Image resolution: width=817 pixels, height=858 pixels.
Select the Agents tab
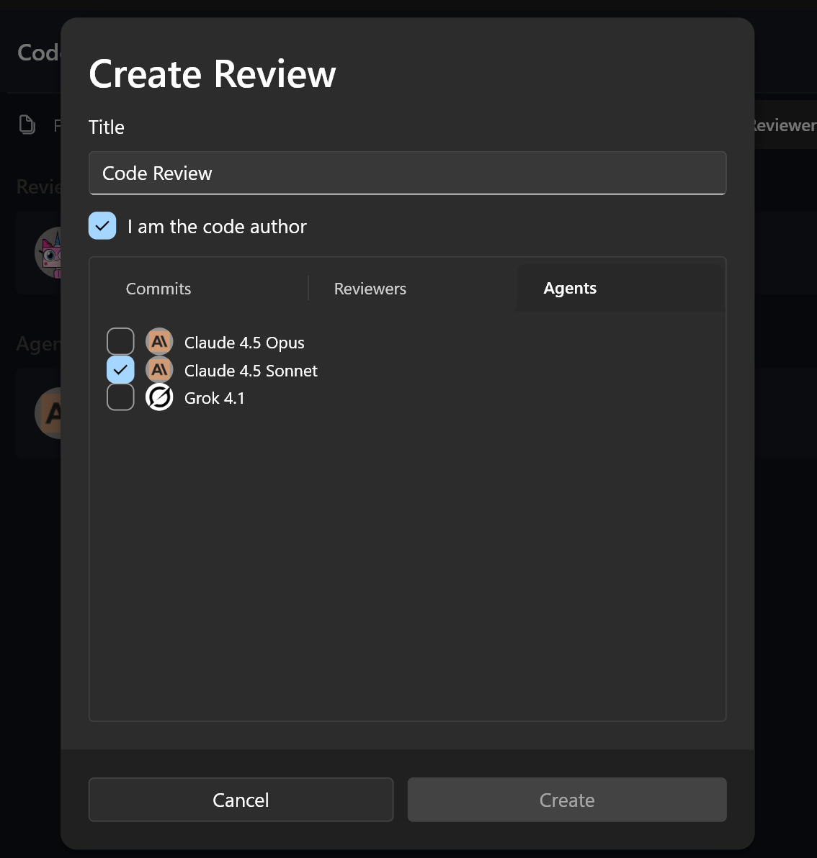pos(570,288)
